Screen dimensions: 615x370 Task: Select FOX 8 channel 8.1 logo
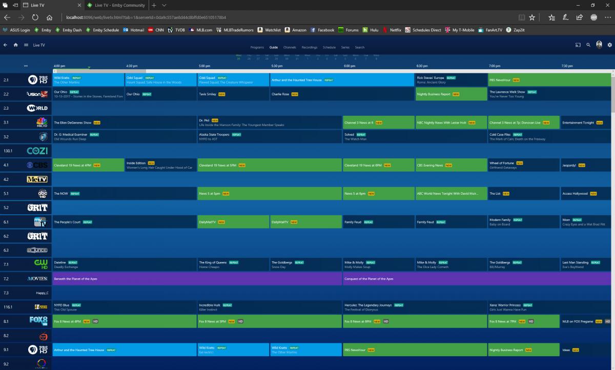point(39,321)
